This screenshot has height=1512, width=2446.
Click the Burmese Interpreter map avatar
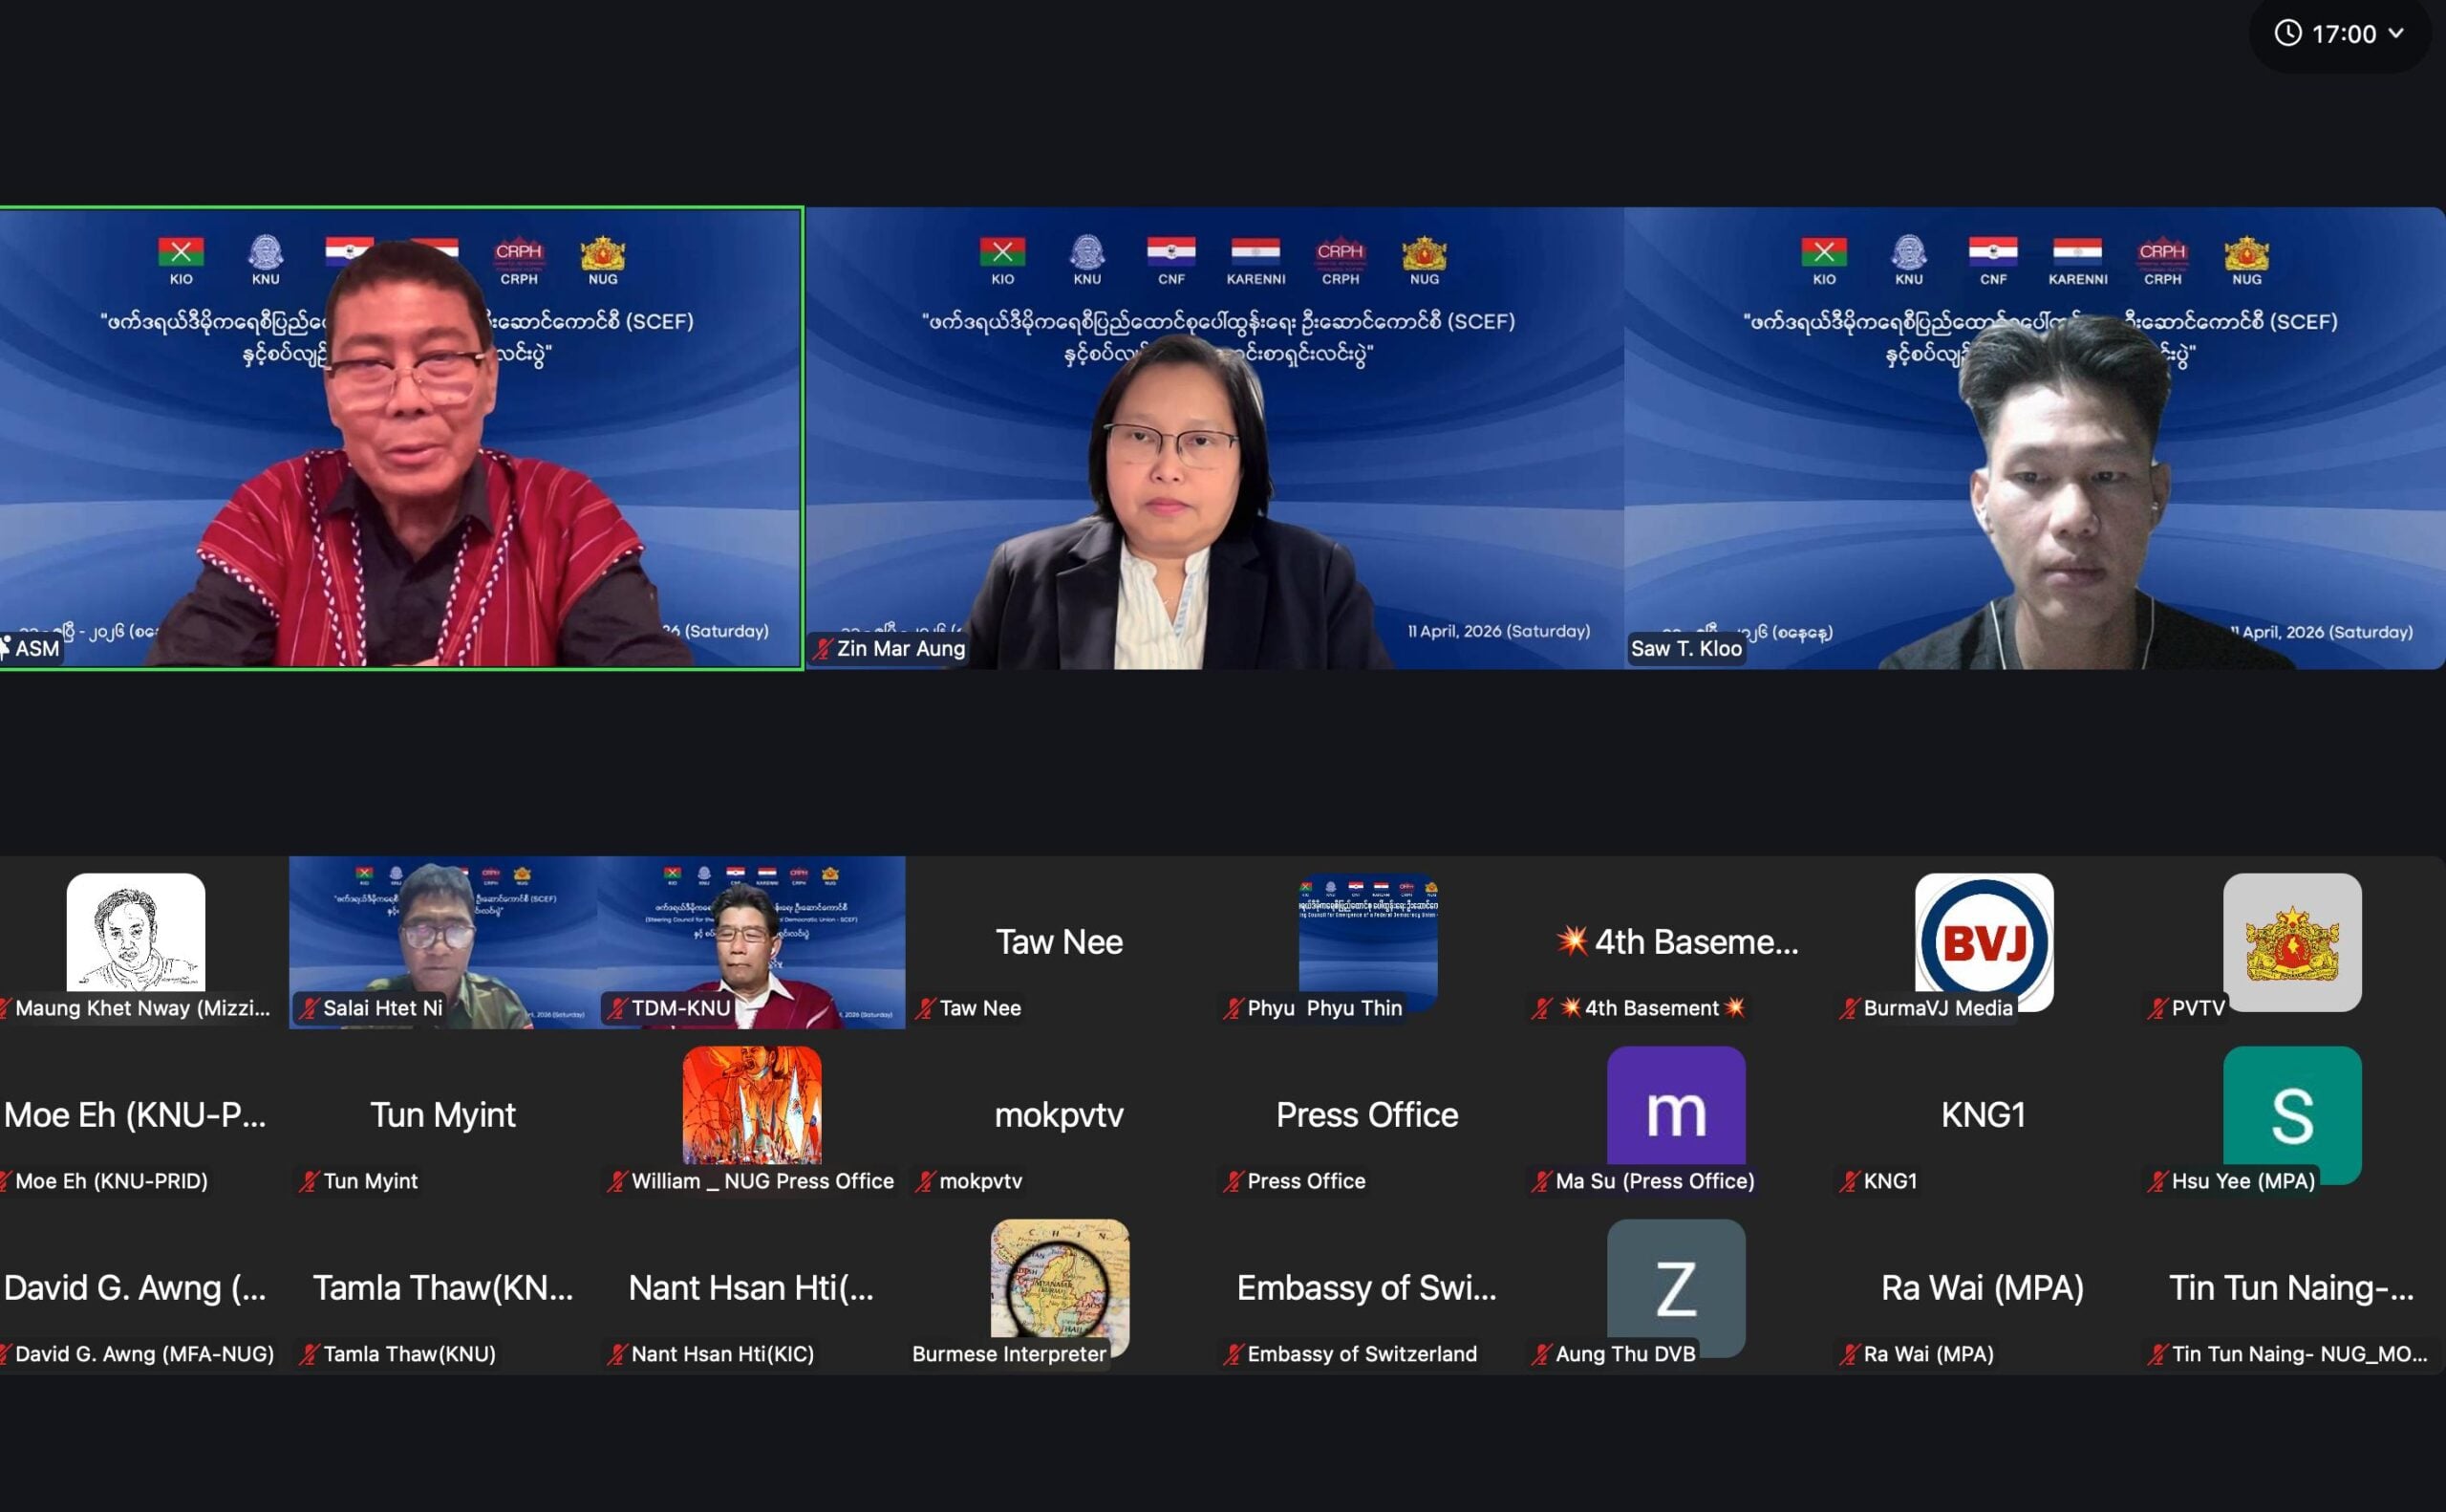pos(1060,1280)
